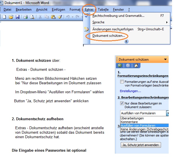Click the Print toolbar icon
Viewport: 174px width, 157px height.
coord(25,17)
